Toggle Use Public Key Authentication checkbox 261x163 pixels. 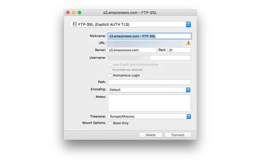coord(110,65)
